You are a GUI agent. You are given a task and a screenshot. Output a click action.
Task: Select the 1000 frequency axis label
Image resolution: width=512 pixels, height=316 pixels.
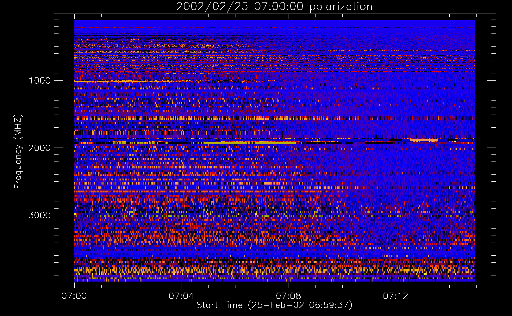click(40, 81)
